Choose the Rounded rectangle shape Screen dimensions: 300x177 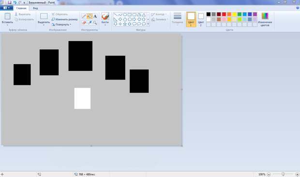pos(135,14)
